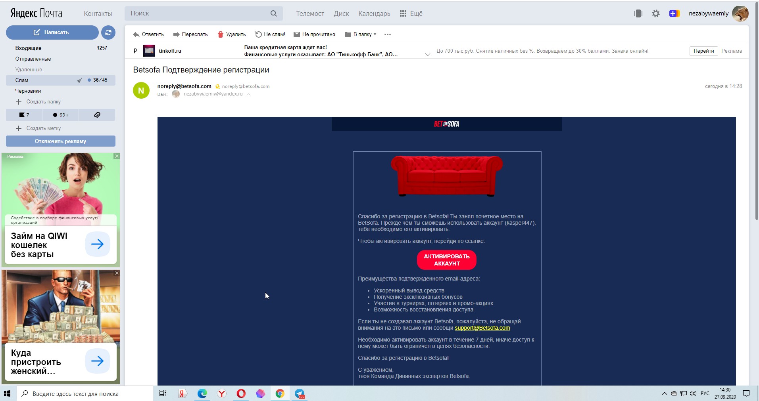759x401 pixels.
Task: Delete the message with Удалить
Action: (232, 34)
